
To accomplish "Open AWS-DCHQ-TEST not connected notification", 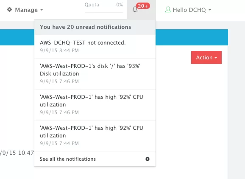I will (x=95, y=47).
